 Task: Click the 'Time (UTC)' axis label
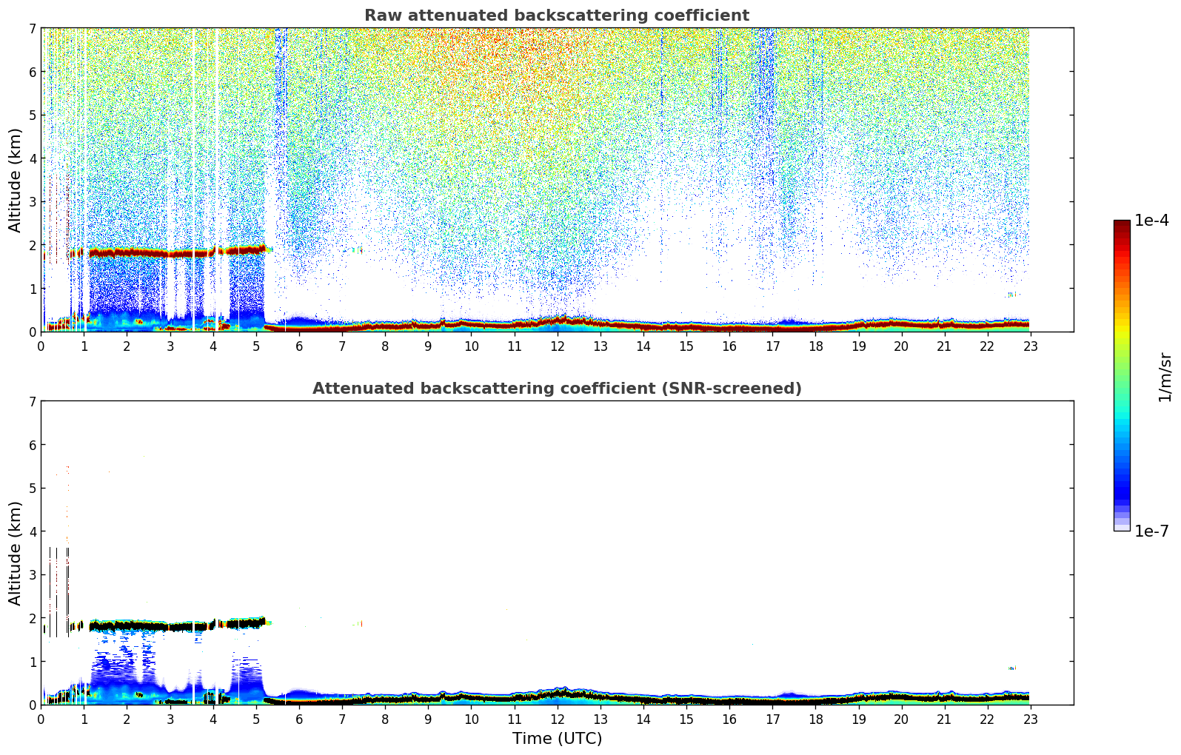(x=557, y=739)
